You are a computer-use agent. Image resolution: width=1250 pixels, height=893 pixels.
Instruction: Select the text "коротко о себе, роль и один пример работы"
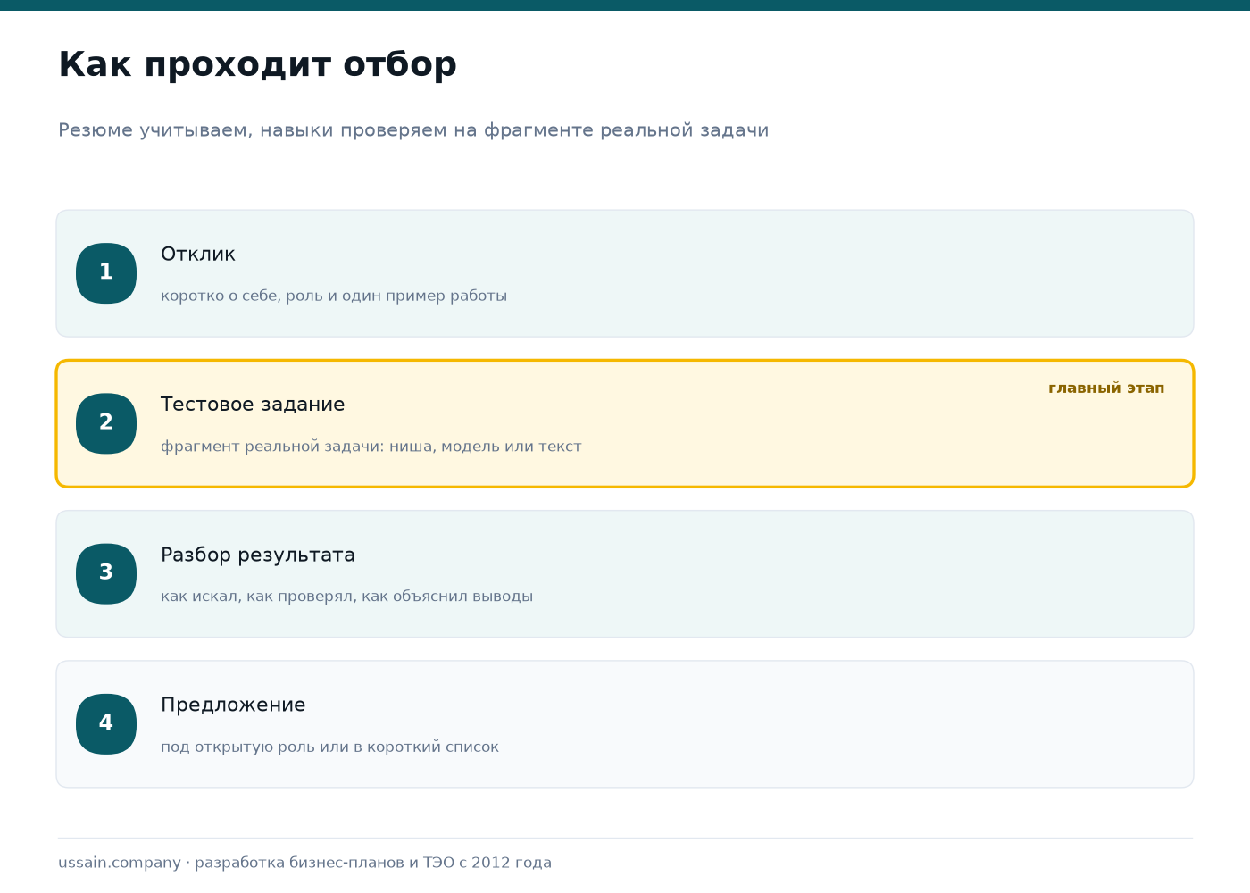click(x=334, y=296)
